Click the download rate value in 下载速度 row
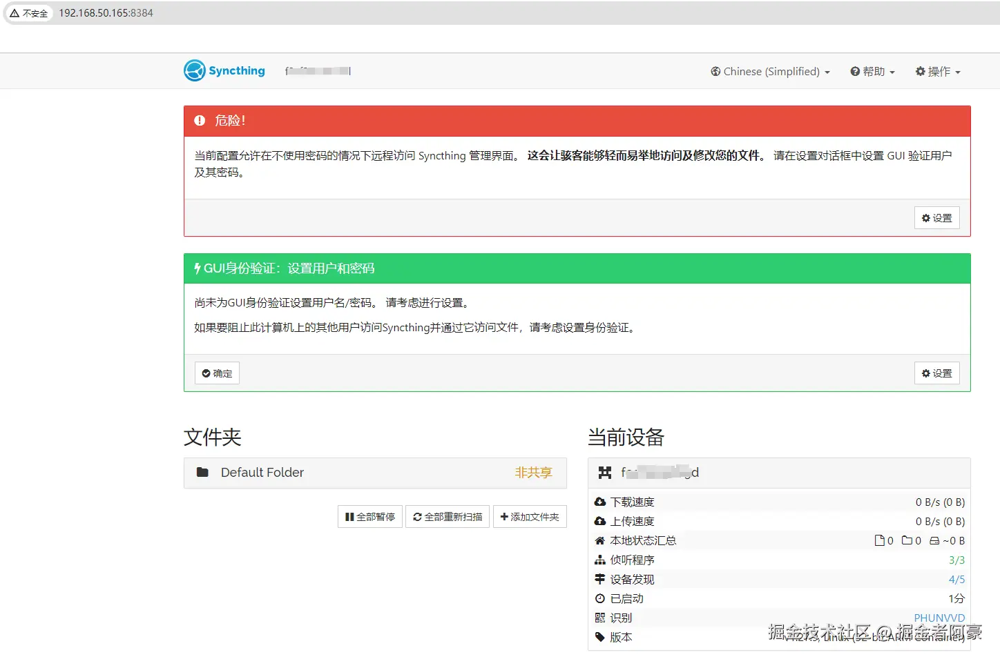Image resolution: width=1000 pixels, height=659 pixels. pyautogui.click(x=940, y=502)
